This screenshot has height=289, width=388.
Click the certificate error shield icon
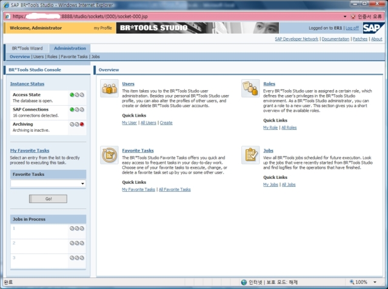353,16
